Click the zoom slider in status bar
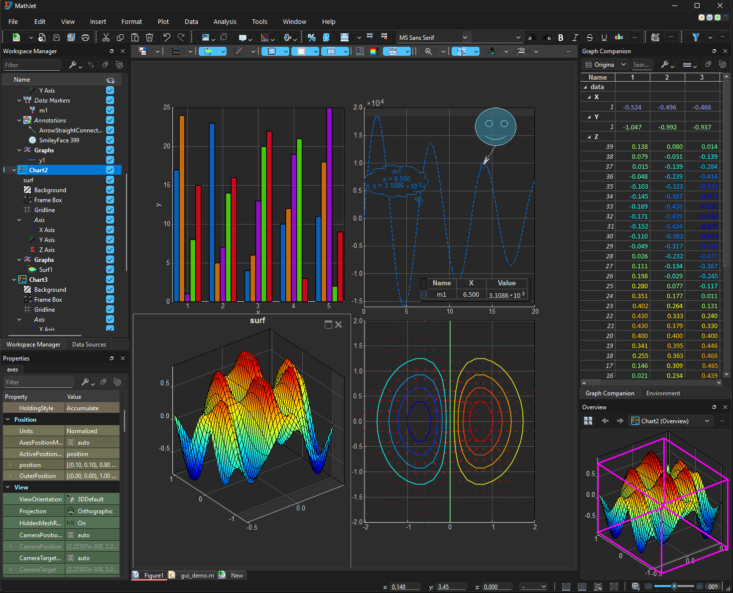 click(x=674, y=587)
